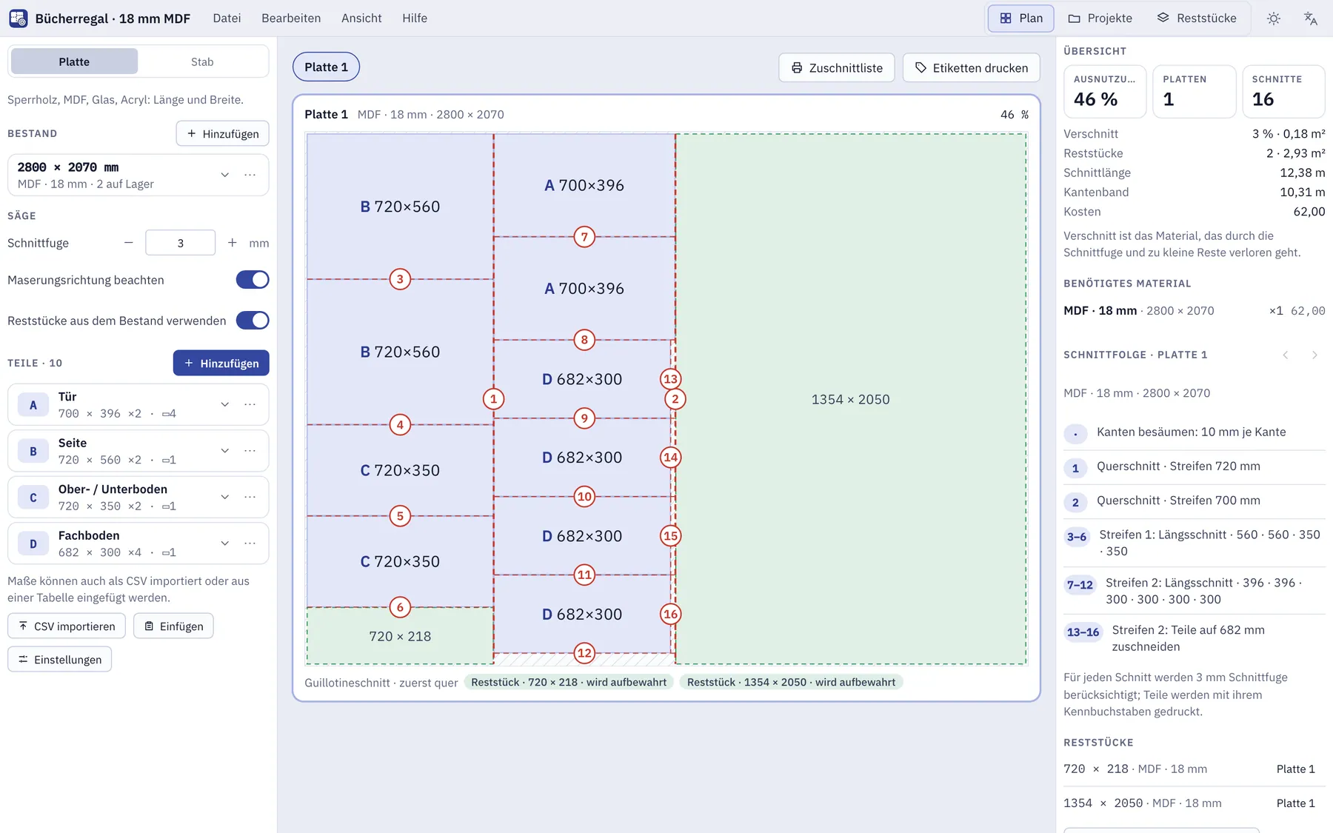Click CSV importieren button
The height and width of the screenshot is (833, 1333).
[x=67, y=626]
